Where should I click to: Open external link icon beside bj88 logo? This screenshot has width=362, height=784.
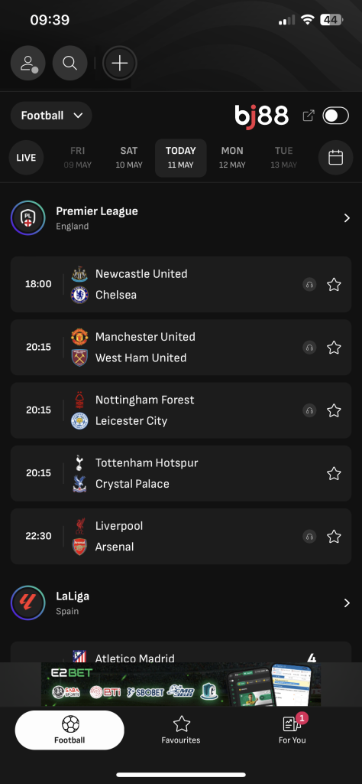coord(309,116)
